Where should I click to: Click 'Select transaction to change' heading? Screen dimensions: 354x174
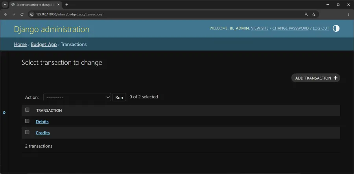pos(62,62)
